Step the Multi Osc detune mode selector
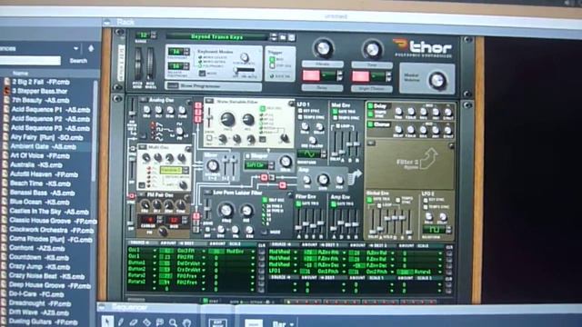582x327 pixels. pos(186,170)
